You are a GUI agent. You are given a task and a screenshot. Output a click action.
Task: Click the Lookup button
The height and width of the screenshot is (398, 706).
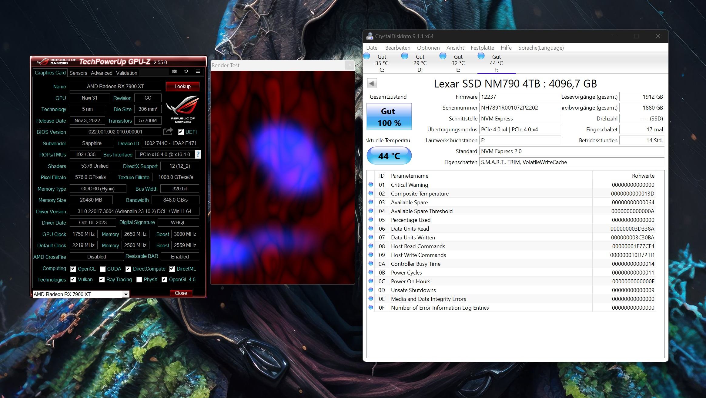(182, 86)
